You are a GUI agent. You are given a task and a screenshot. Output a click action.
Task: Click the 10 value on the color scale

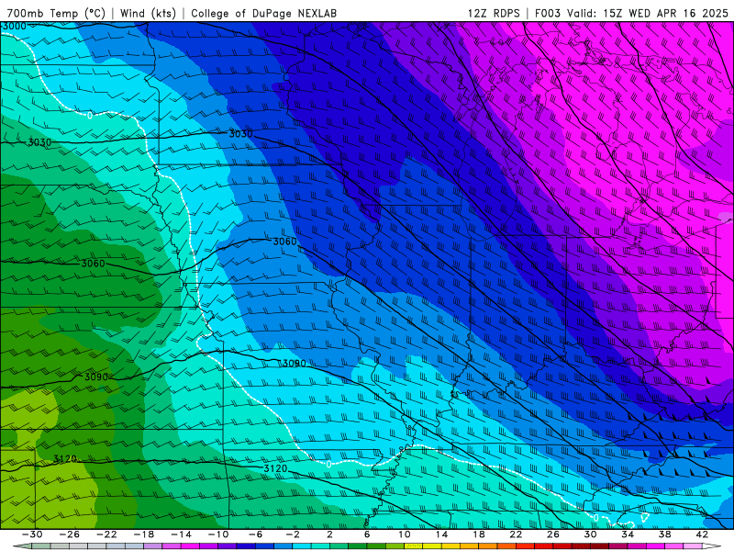click(x=405, y=534)
